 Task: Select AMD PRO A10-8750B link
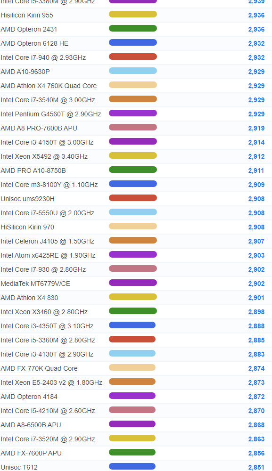(x=33, y=171)
